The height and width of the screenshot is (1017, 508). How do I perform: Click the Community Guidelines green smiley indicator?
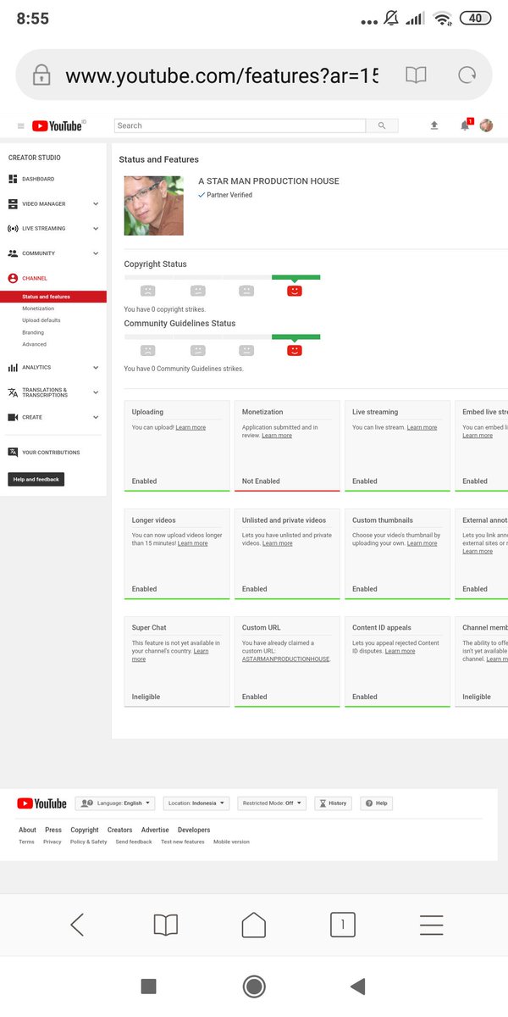click(x=295, y=350)
